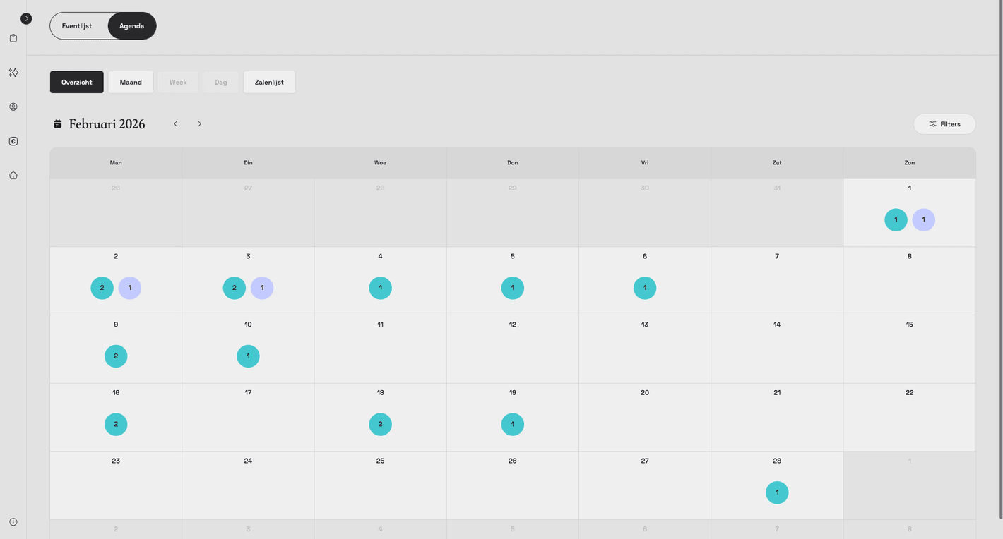Open the event badge on 4 February
The image size is (1003, 539).
click(380, 288)
